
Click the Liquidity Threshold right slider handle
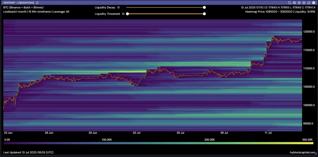tap(204, 14)
